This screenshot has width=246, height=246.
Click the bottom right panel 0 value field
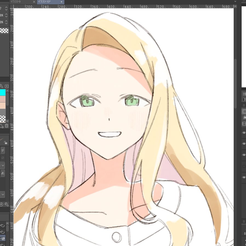coord(245,234)
